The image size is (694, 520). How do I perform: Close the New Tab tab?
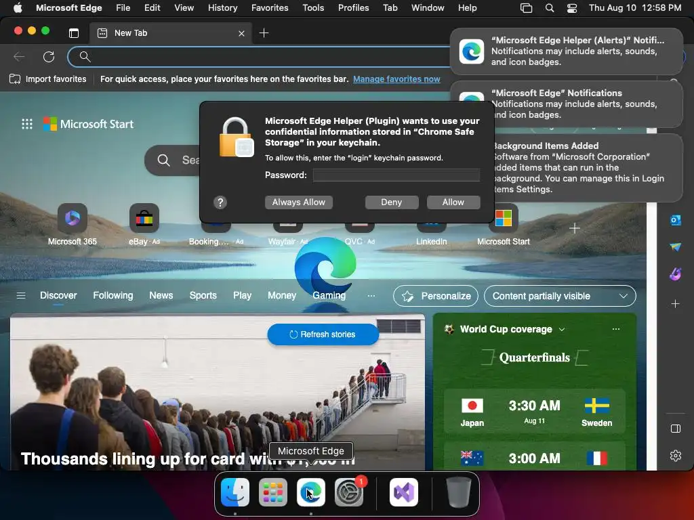click(241, 33)
